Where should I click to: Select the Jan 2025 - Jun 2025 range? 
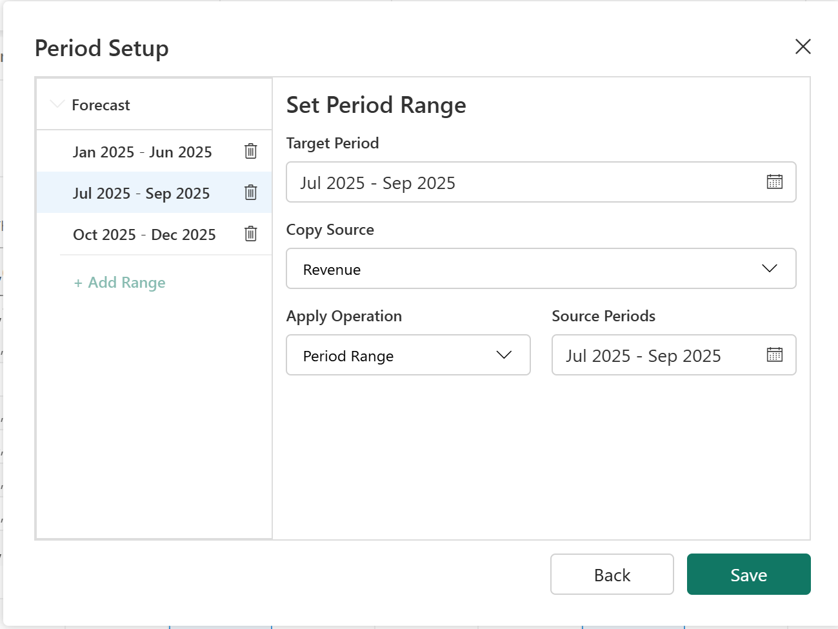tap(142, 152)
